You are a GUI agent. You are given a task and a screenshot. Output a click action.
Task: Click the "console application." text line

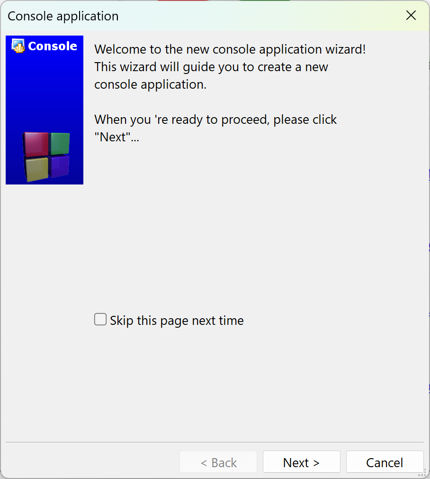click(150, 84)
